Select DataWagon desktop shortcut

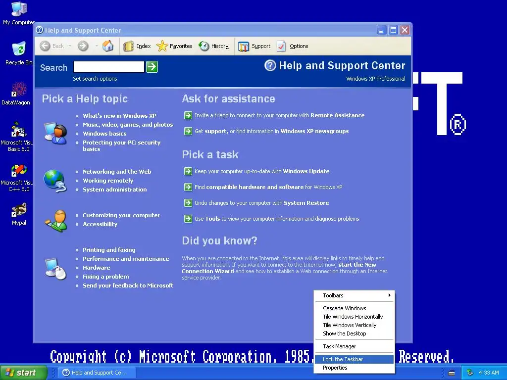coord(18,94)
